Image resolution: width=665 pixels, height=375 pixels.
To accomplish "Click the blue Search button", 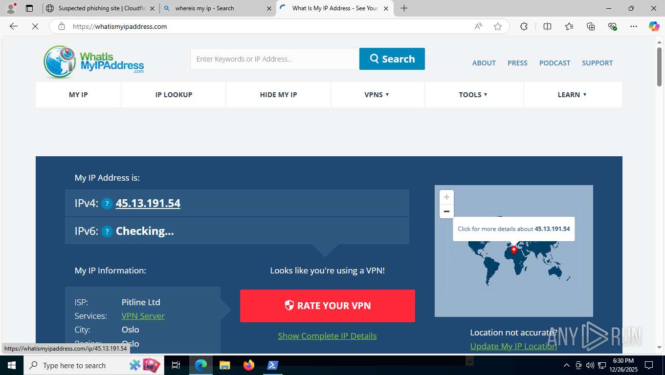I will 392,59.
